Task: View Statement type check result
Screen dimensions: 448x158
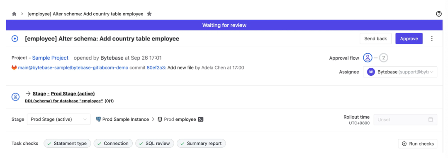Action: point(67,144)
